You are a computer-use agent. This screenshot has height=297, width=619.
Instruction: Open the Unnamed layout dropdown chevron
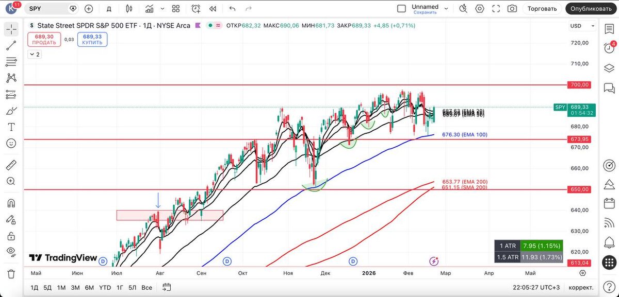[x=446, y=9]
